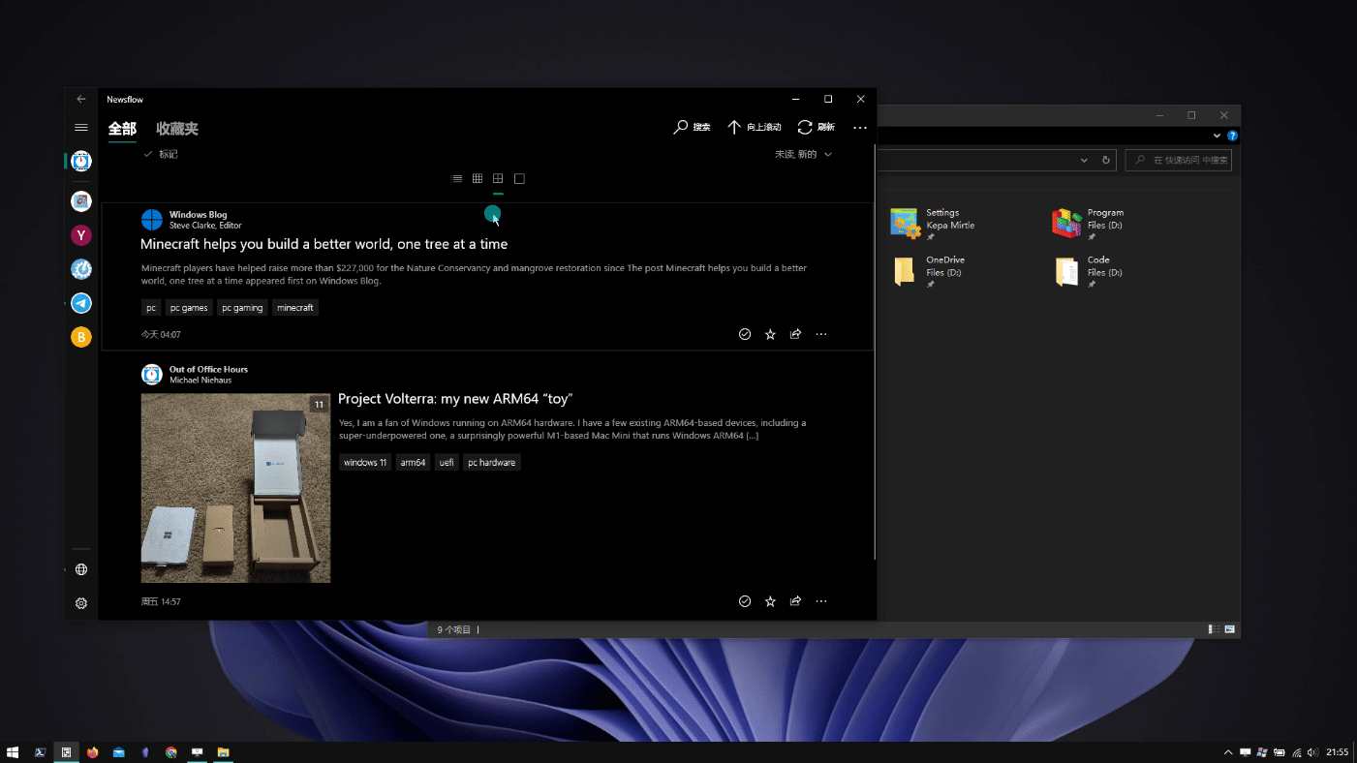Select the Program Files (D:) folder in Explorer
This screenshot has height=763, width=1357.
coord(1089,224)
